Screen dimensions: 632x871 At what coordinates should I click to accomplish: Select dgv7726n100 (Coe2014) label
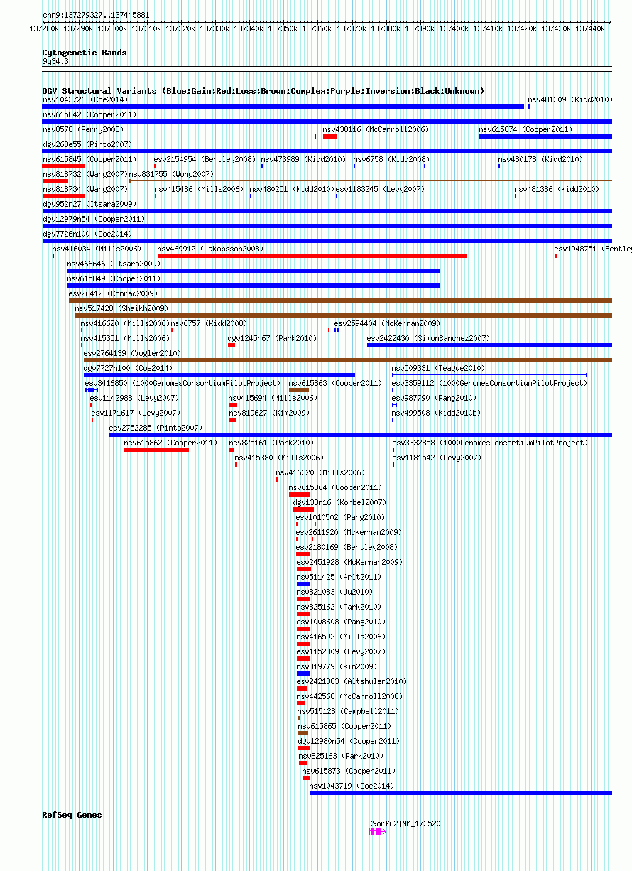tap(87, 234)
